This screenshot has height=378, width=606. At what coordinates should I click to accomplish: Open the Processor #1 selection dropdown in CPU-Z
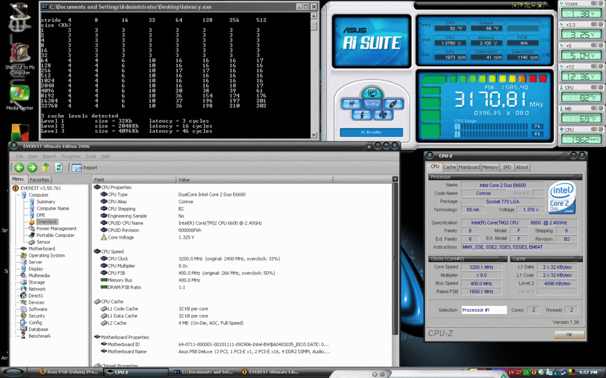(484, 310)
